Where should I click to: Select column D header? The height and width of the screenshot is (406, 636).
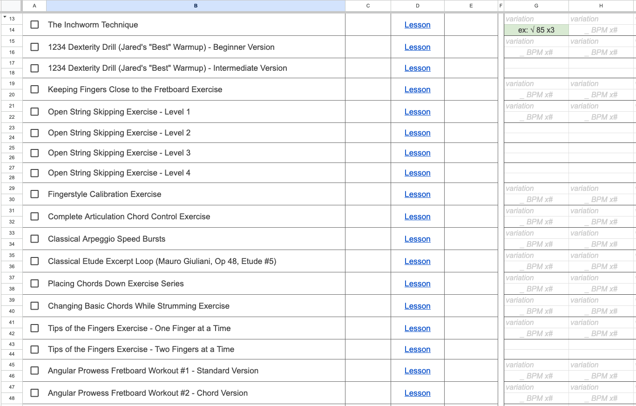(x=418, y=6)
